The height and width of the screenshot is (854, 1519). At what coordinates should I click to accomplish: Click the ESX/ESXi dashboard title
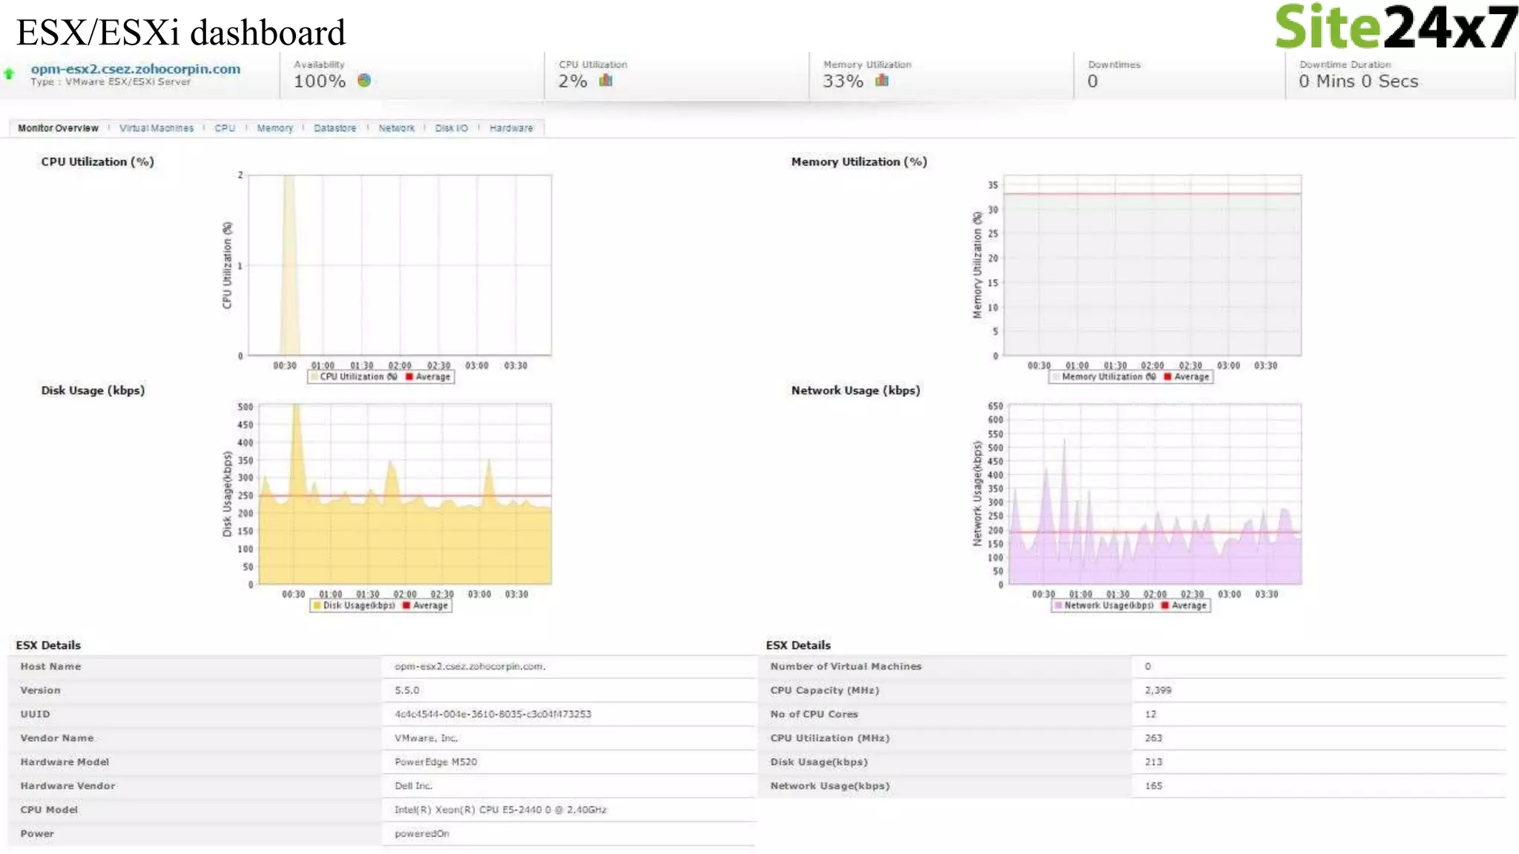[x=180, y=33]
